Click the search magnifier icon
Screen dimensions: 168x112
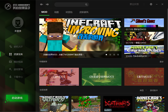click(86, 4)
